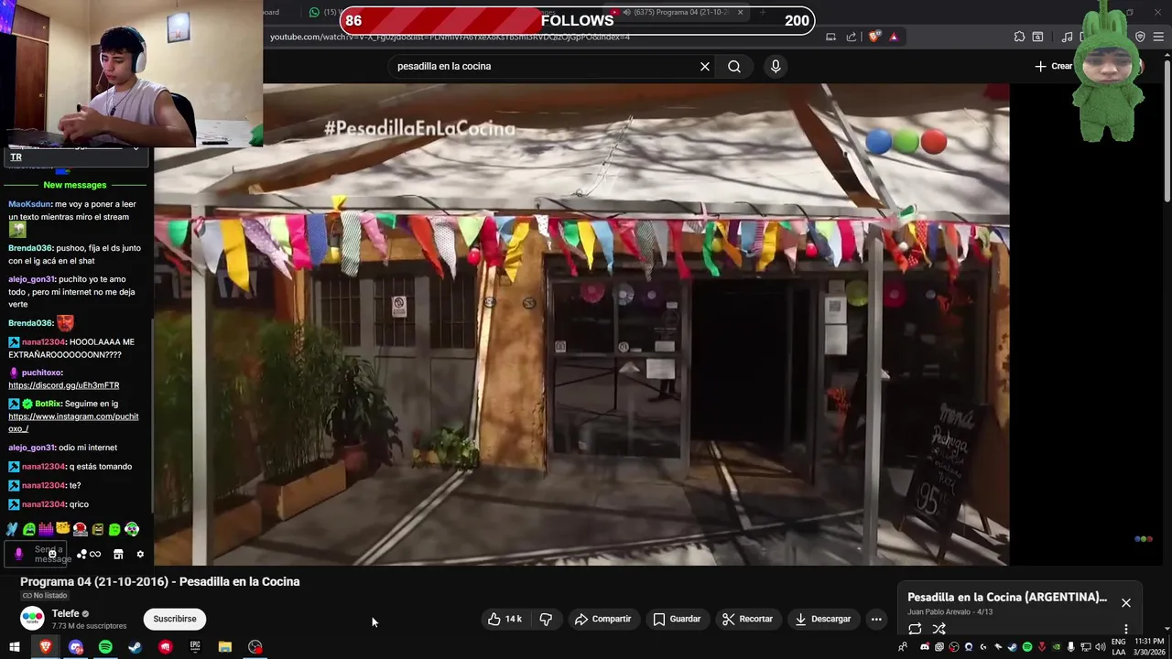The height and width of the screenshot is (659, 1172).
Task: Open the Telefe channel name link
Action: [x=65, y=613]
